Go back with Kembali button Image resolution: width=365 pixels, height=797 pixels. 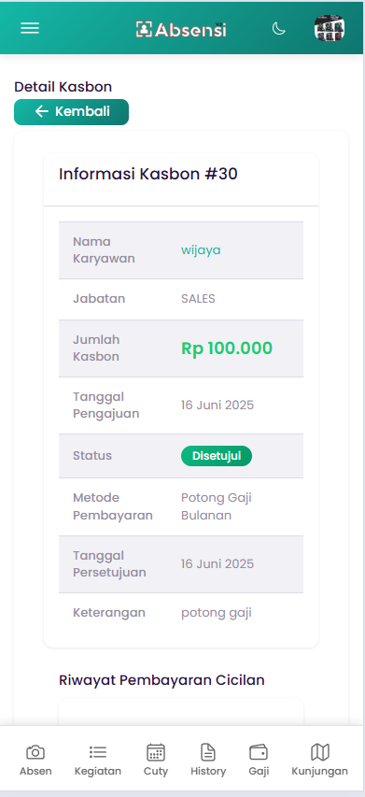[72, 112]
